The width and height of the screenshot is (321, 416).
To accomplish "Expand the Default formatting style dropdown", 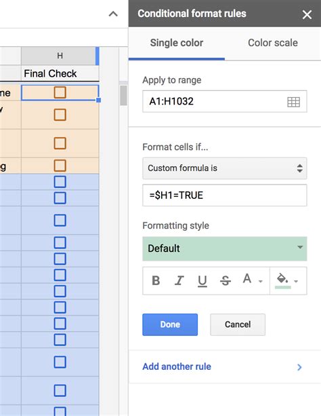I will 225,248.
